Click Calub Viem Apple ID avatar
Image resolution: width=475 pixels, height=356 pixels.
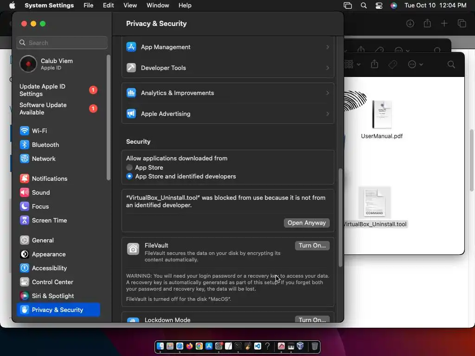(x=28, y=64)
